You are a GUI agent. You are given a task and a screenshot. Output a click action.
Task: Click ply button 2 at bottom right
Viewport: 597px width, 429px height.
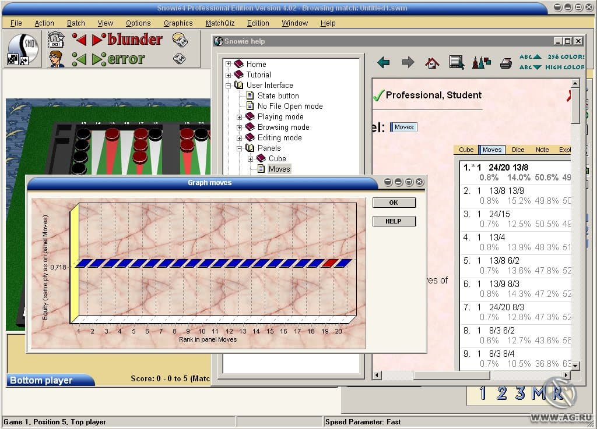pyautogui.click(x=501, y=393)
